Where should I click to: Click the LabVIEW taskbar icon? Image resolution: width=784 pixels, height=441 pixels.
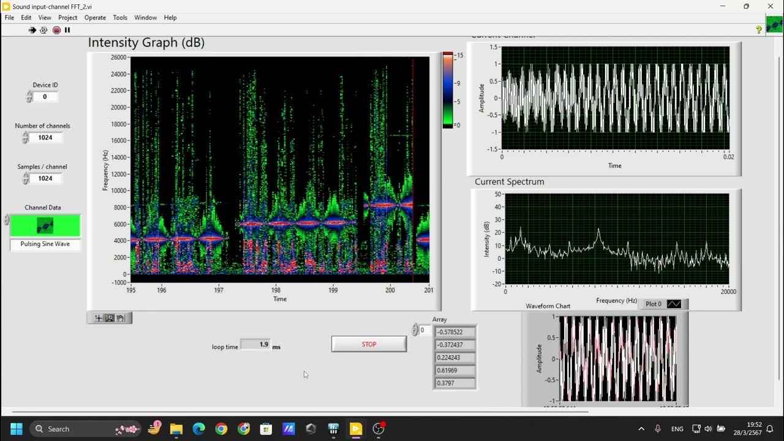tap(356, 429)
